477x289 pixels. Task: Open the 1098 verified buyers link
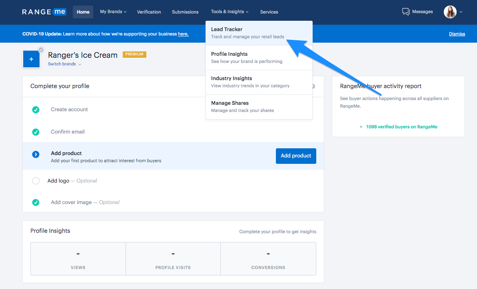click(401, 127)
